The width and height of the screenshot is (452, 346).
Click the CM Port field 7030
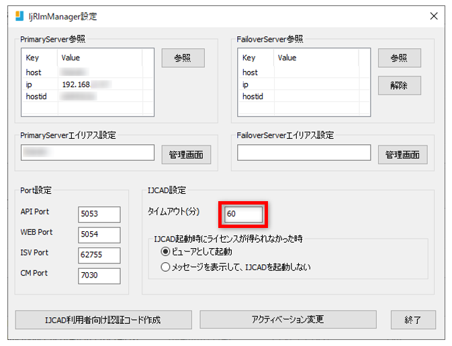pyautogui.click(x=99, y=276)
